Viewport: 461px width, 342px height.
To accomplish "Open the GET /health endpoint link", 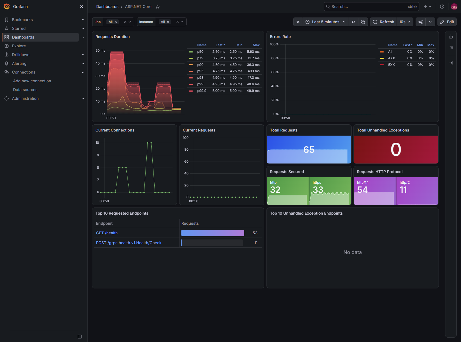I will coord(107,233).
